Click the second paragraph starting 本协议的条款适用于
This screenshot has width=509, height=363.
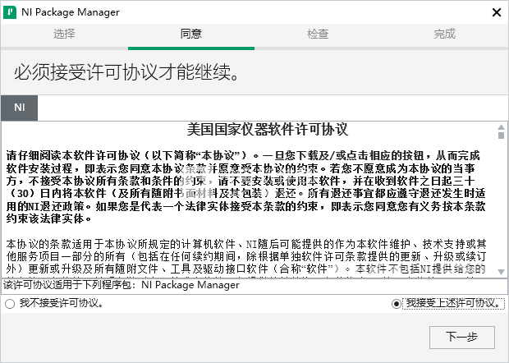point(246,256)
